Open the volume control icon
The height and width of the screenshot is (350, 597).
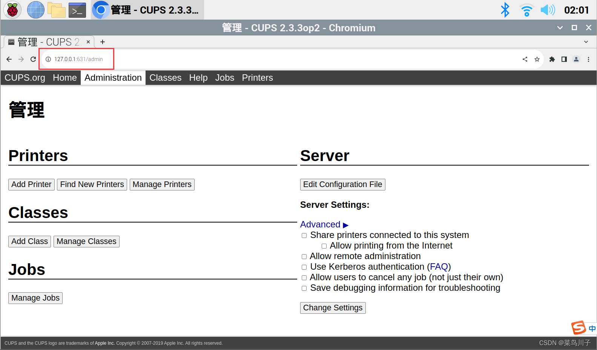click(548, 10)
